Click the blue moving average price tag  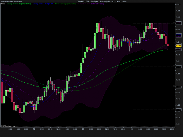pos(179,34)
